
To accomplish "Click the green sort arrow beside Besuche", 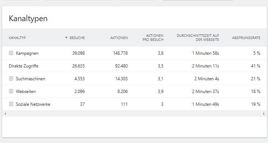I will pos(67,38).
